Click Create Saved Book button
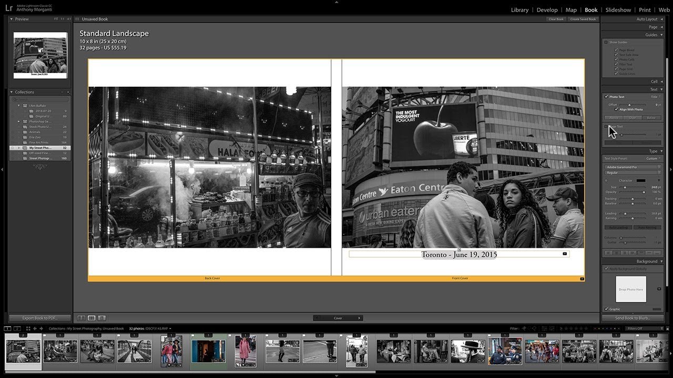This screenshot has width=673, height=378. click(583, 19)
